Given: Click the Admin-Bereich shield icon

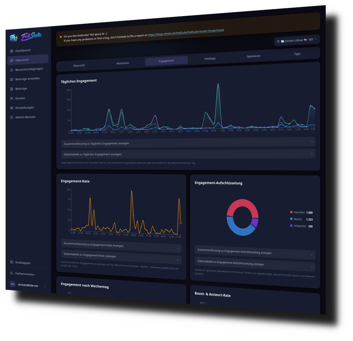Looking at the screenshot, I should [x=11, y=117].
